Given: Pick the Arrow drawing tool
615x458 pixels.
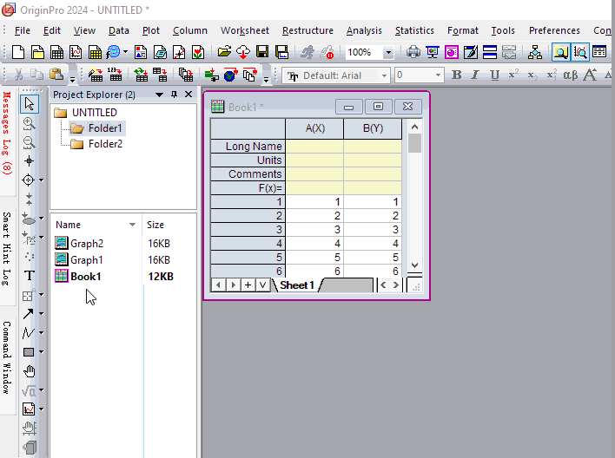Looking at the screenshot, I should [x=29, y=314].
